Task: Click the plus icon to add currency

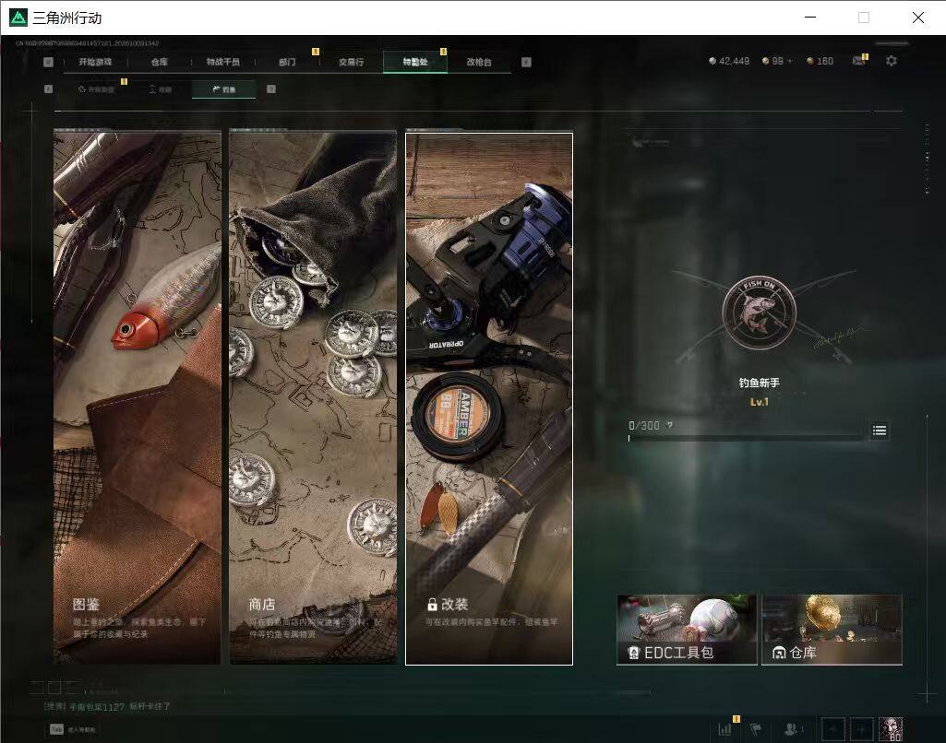Action: click(790, 61)
